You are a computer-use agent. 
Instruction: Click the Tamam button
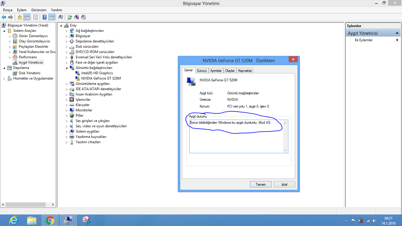[x=261, y=184]
